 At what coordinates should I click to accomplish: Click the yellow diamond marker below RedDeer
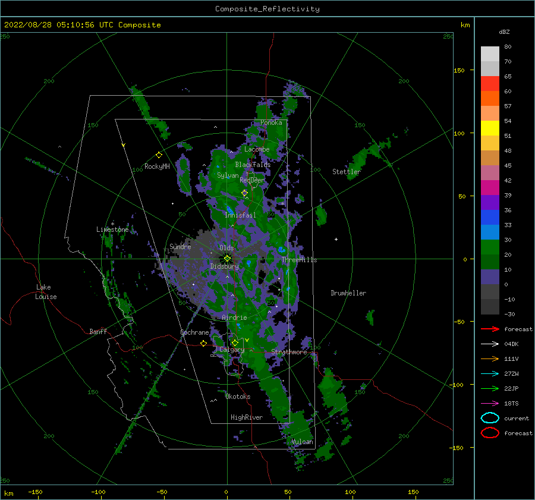tap(245, 193)
